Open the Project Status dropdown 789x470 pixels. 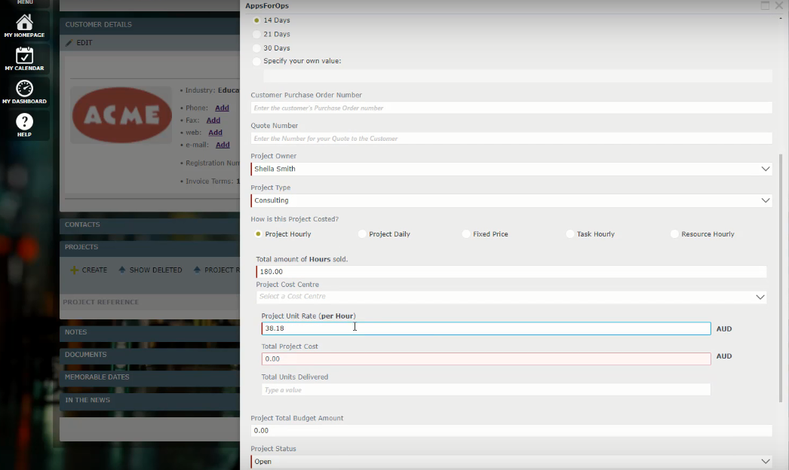click(511, 462)
